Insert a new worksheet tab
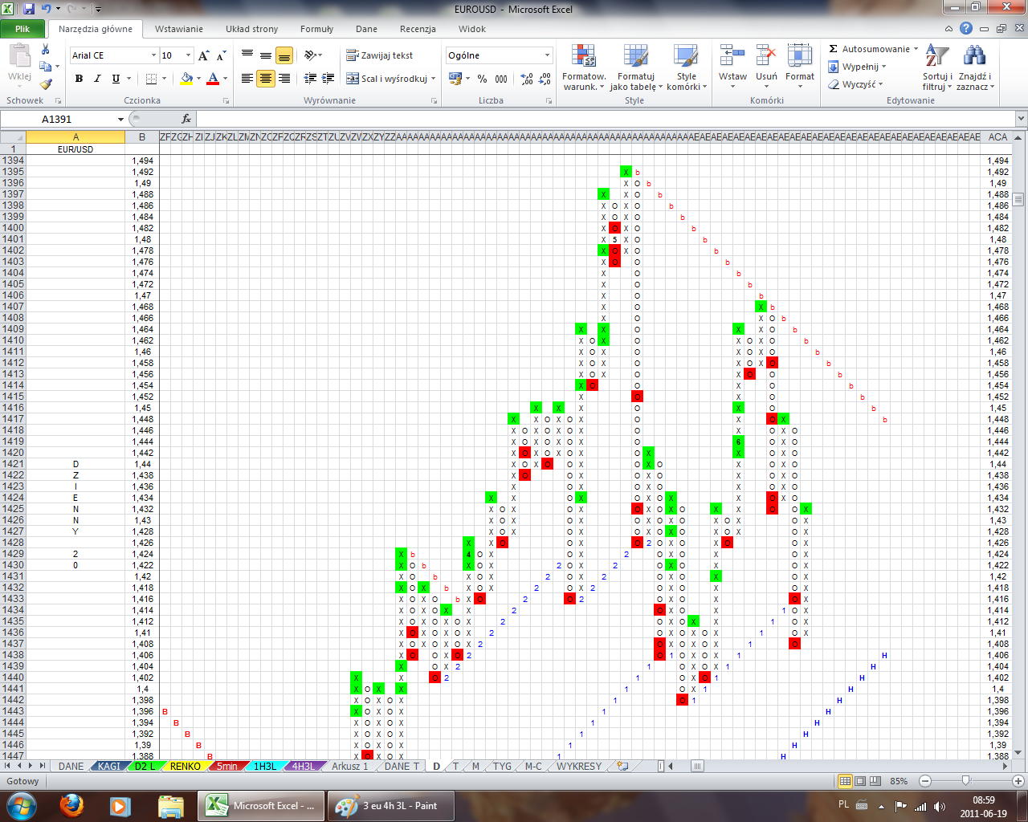Image resolution: width=1028 pixels, height=822 pixels. (x=622, y=767)
